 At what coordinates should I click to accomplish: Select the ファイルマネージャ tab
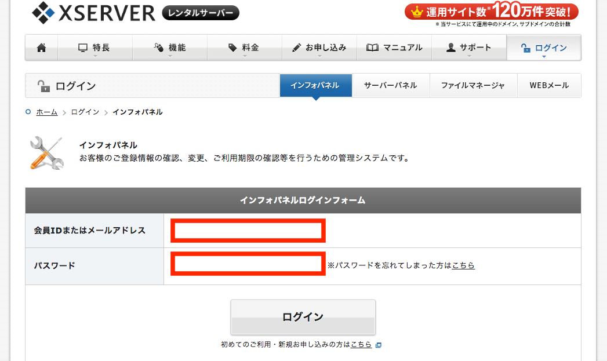[472, 85]
